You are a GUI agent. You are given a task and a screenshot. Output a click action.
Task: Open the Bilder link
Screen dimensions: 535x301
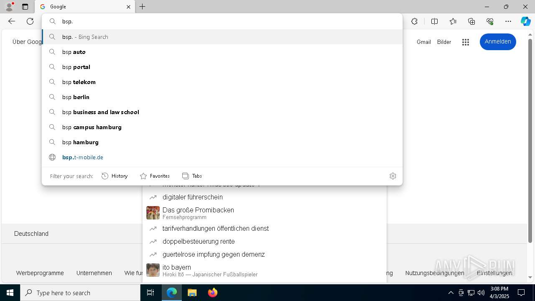[444, 42]
